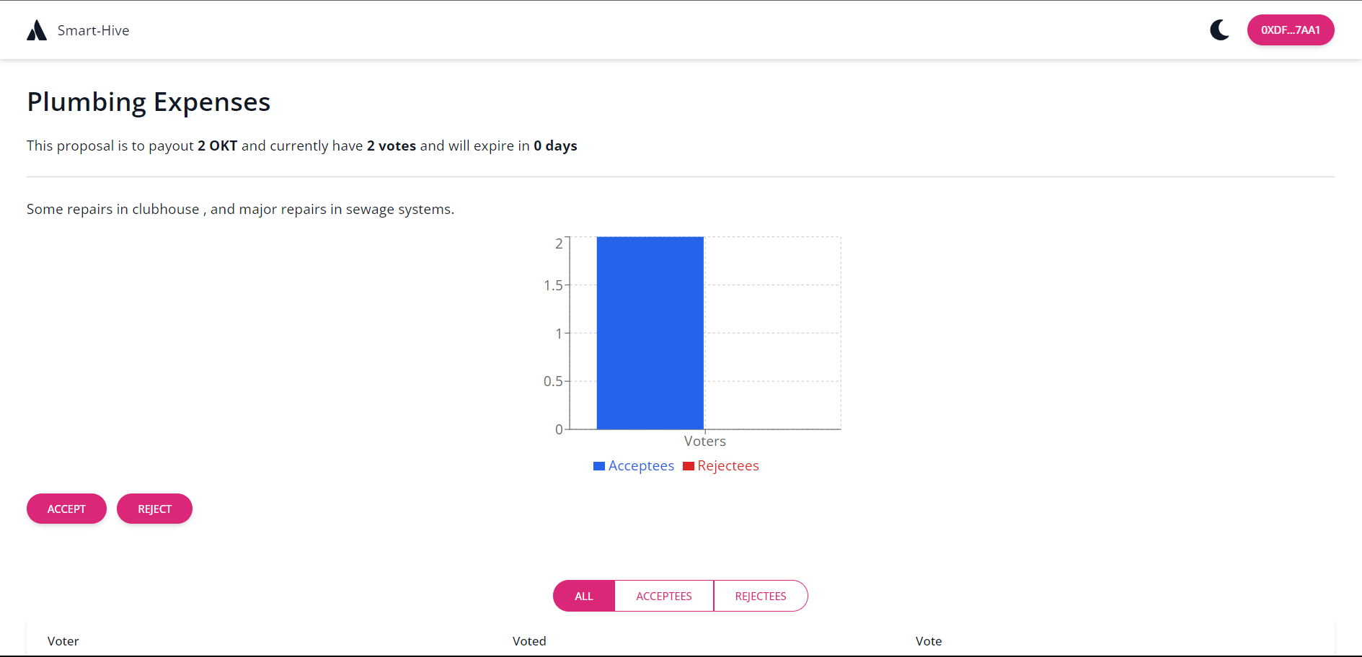Click the Voter column header

pyautogui.click(x=63, y=641)
